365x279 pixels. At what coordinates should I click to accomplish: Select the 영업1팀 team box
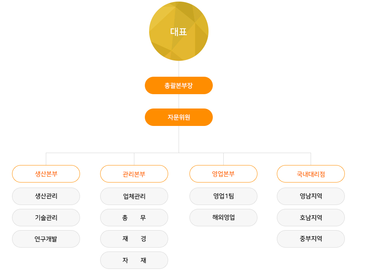coord(224,196)
